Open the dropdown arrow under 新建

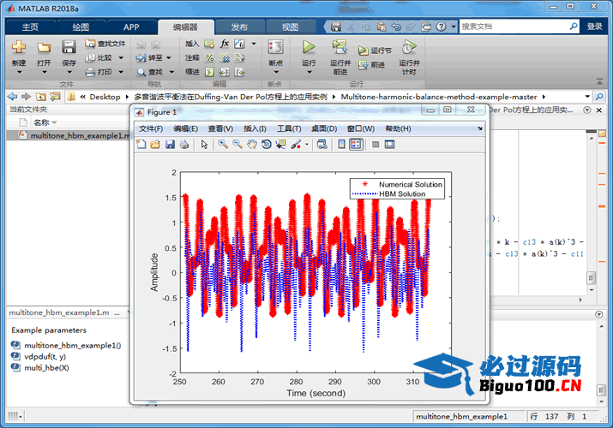click(18, 72)
